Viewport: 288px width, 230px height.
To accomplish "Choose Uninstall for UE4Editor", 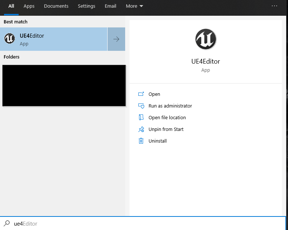I will [x=158, y=141].
